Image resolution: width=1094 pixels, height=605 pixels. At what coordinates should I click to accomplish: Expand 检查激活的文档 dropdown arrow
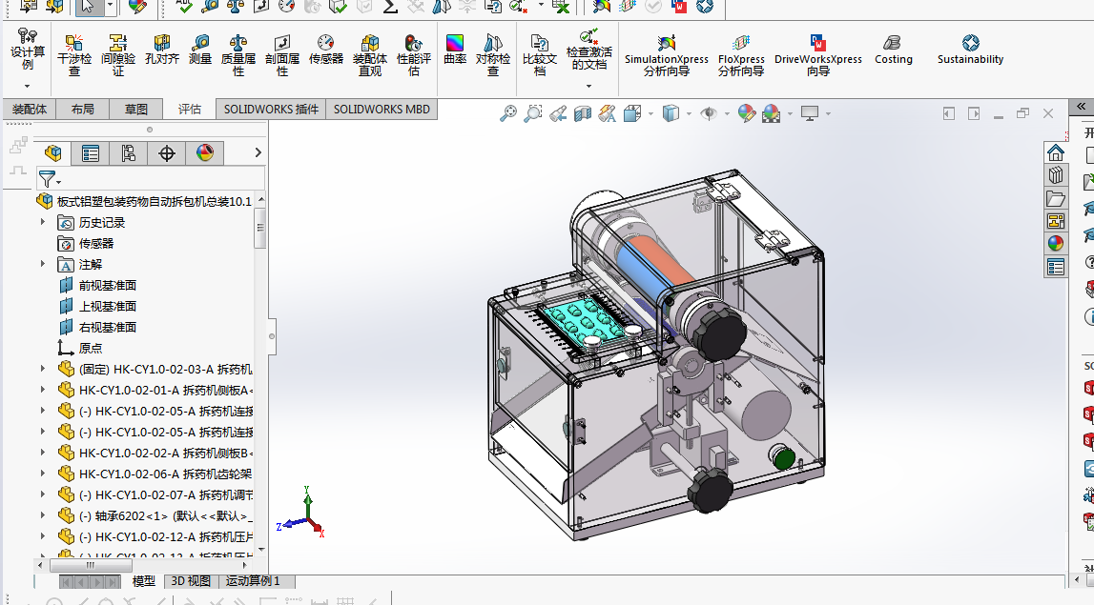[x=588, y=86]
